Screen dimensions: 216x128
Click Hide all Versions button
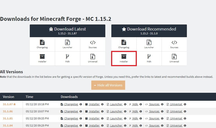pos(108,85)
